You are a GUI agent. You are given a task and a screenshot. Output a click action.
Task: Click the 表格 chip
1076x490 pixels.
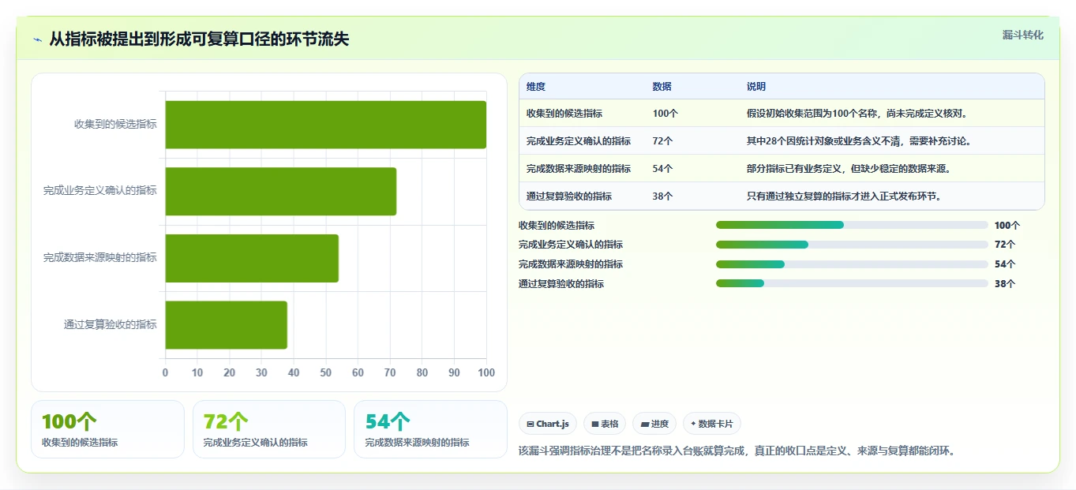(605, 424)
